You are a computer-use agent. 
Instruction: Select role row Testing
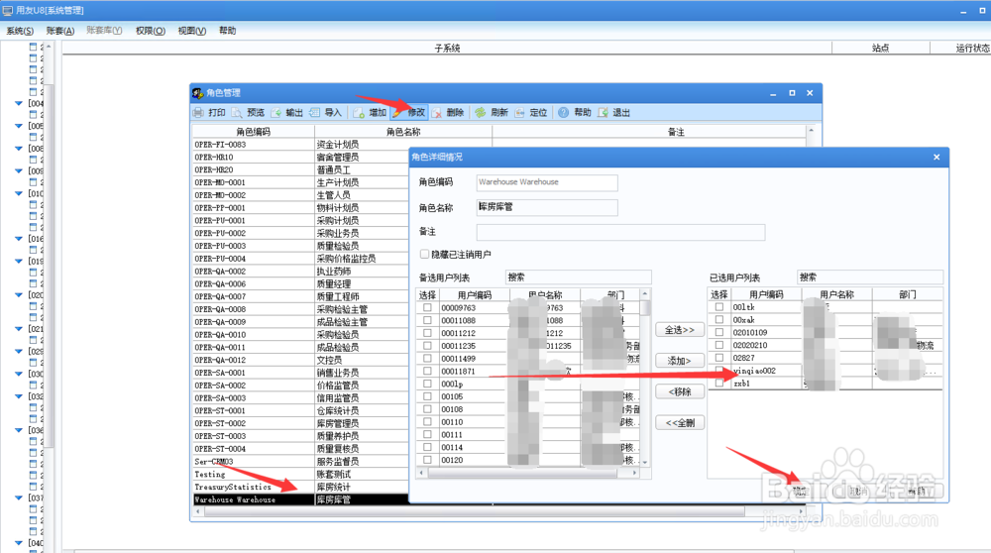[x=300, y=474]
